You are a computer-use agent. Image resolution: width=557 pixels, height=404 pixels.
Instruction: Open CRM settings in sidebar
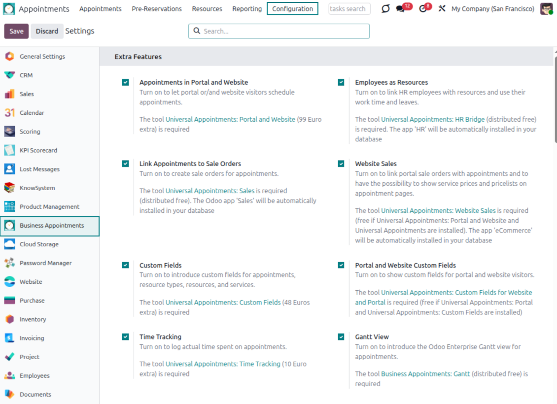pos(26,75)
